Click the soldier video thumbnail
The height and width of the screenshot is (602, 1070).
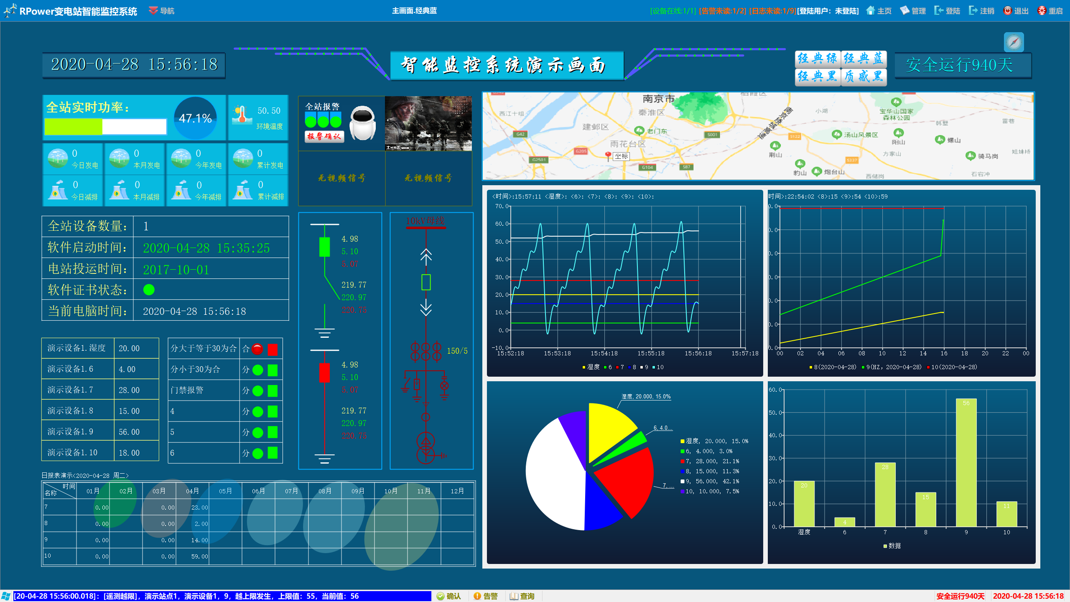[x=428, y=123]
